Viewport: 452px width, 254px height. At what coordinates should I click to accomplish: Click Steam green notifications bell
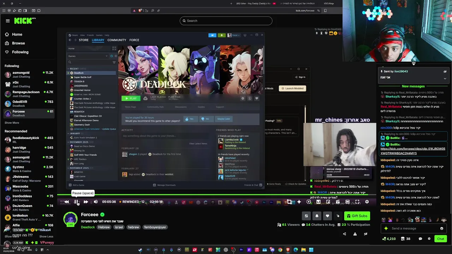pyautogui.click(x=221, y=35)
